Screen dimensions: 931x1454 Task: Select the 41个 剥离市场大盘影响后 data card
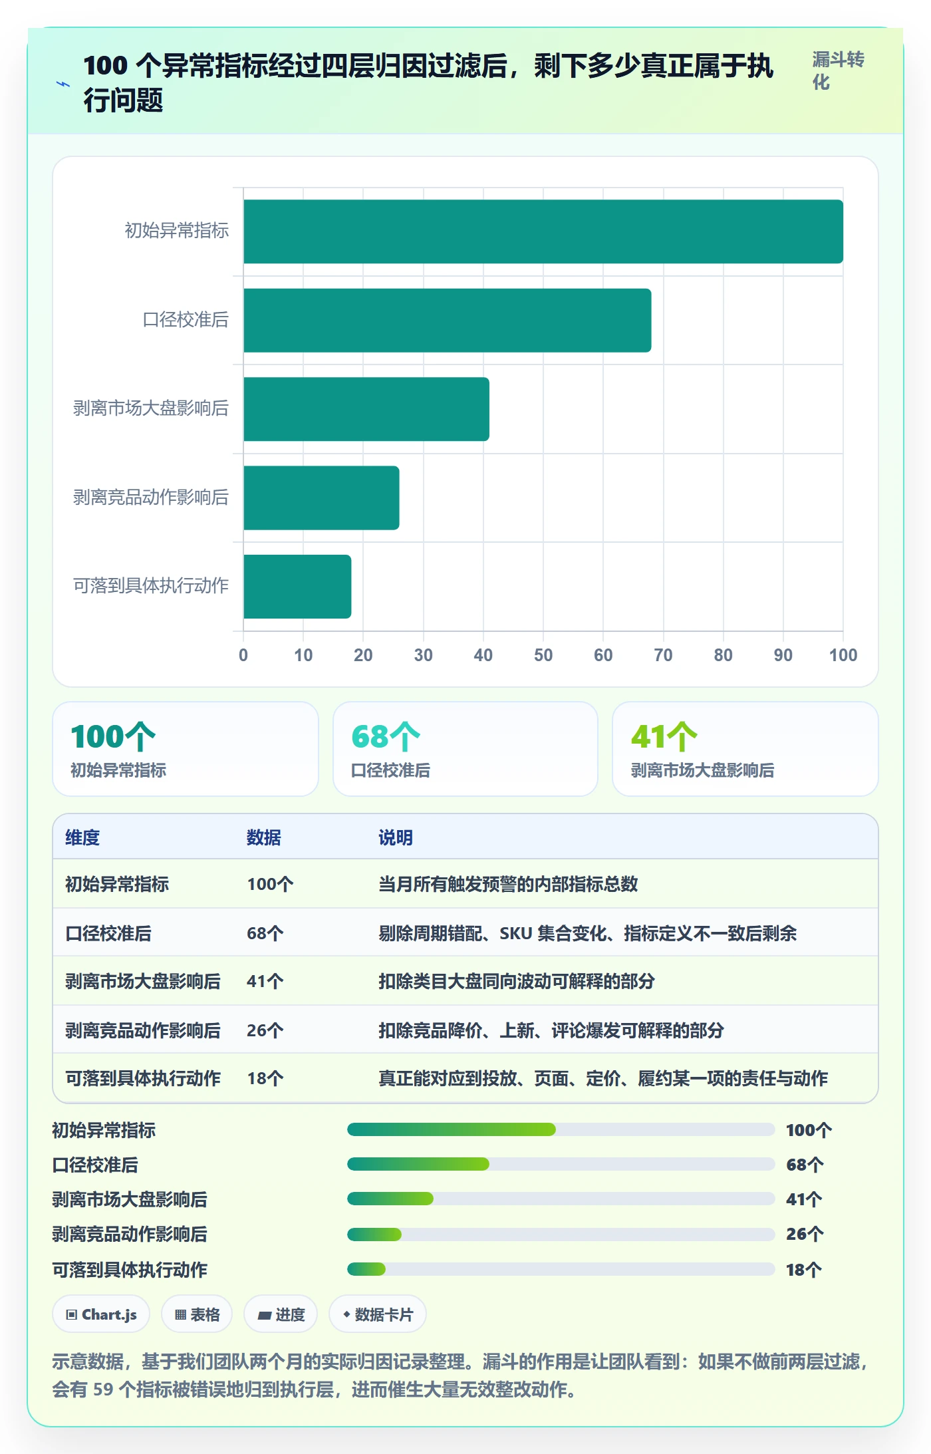point(745,749)
